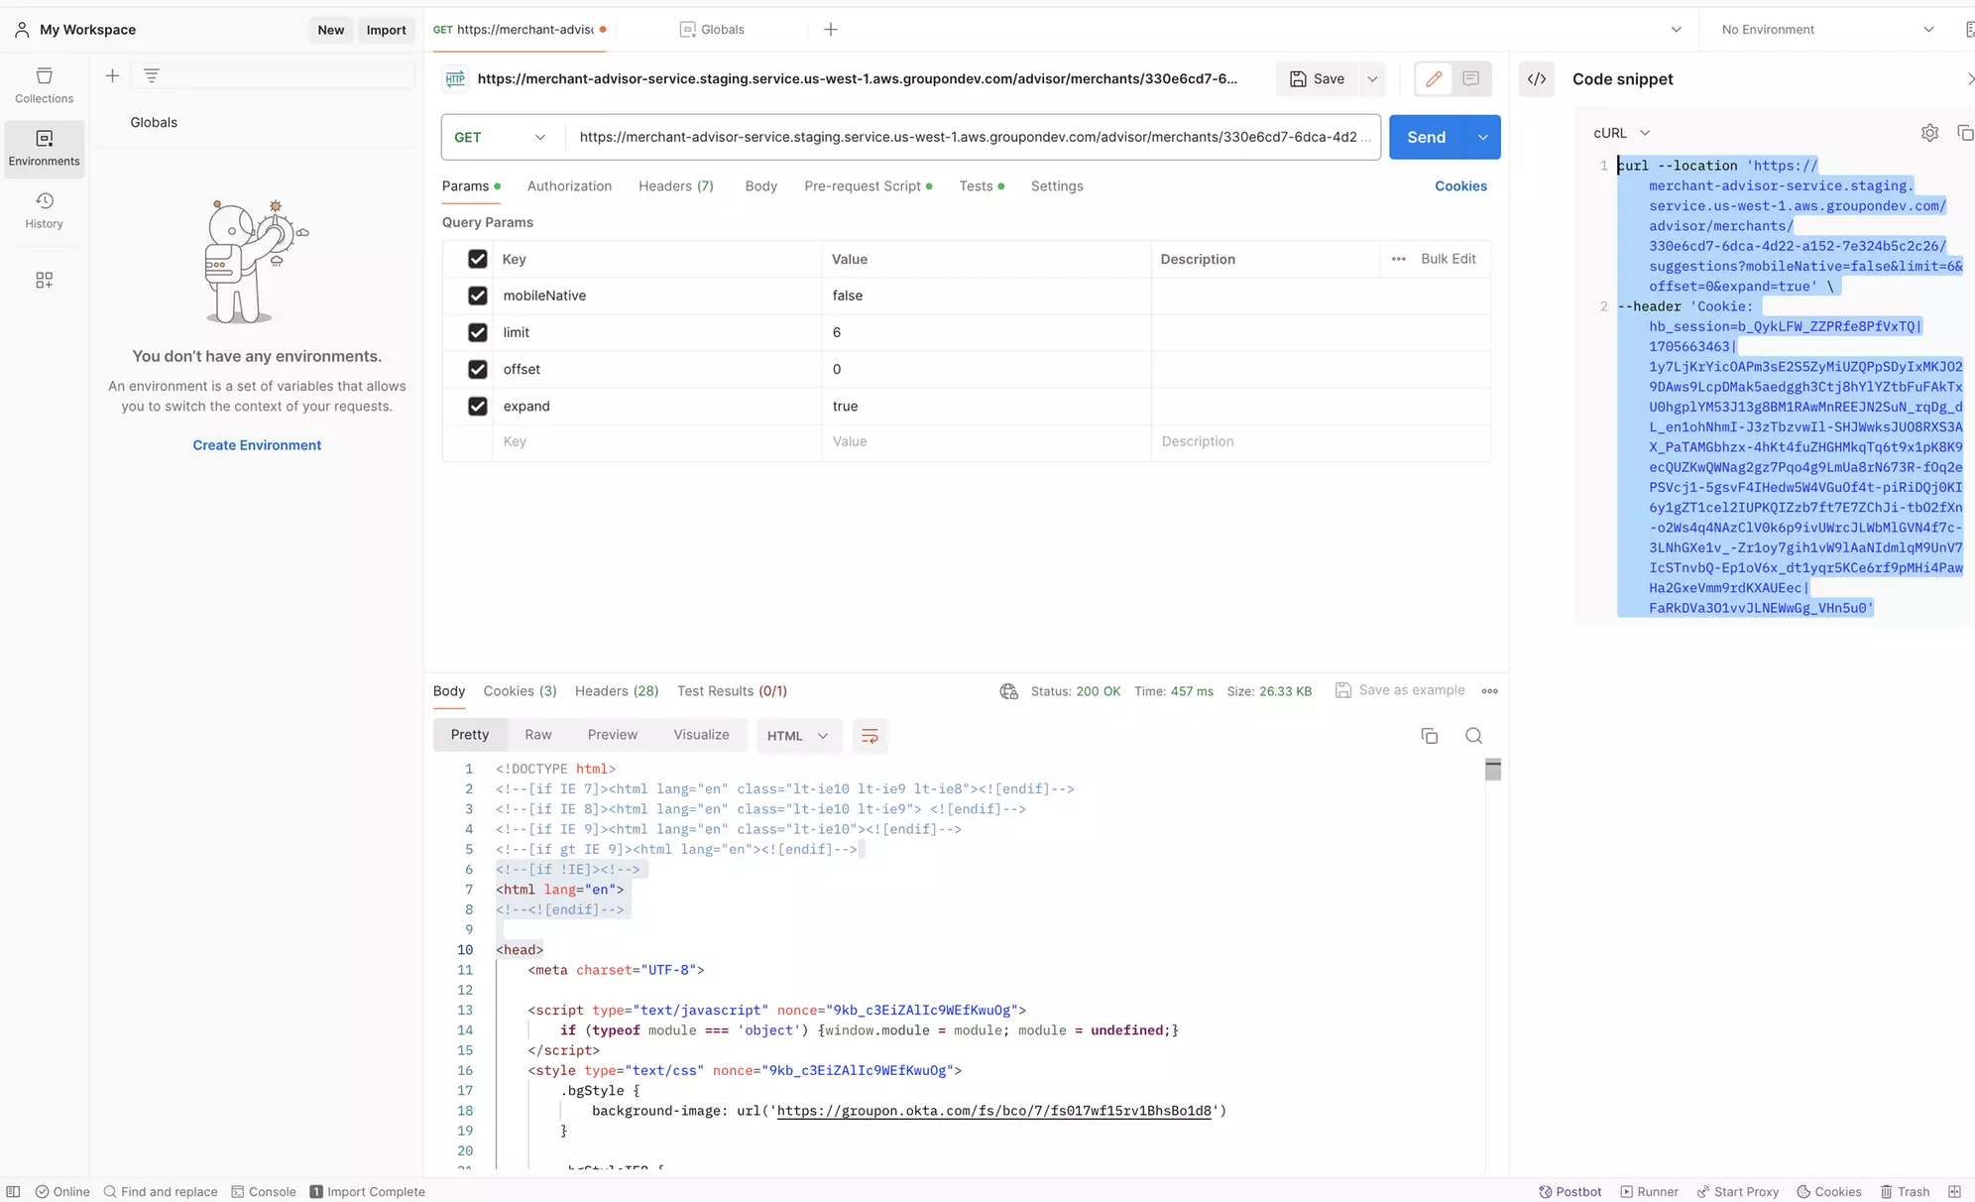This screenshot has height=1202, width=1975.
Task: Open the Collections sidebar panel
Action: [44, 85]
